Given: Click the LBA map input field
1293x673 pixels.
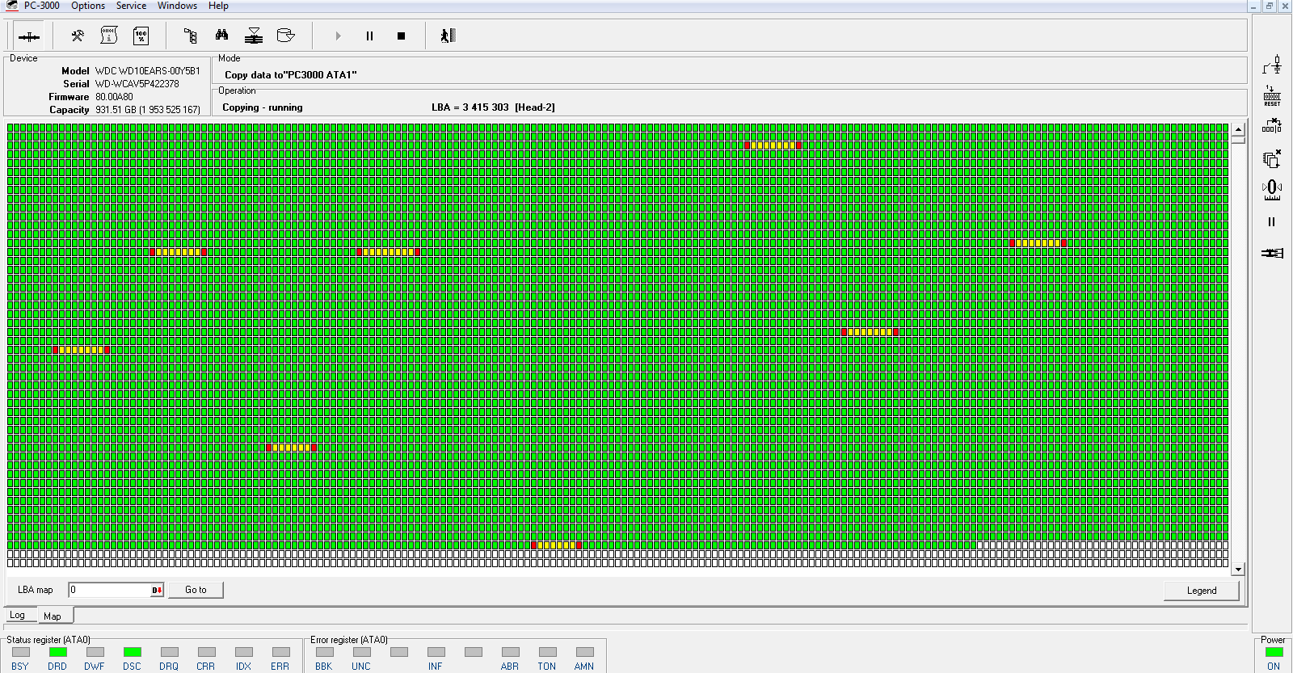Looking at the screenshot, I should coord(110,590).
